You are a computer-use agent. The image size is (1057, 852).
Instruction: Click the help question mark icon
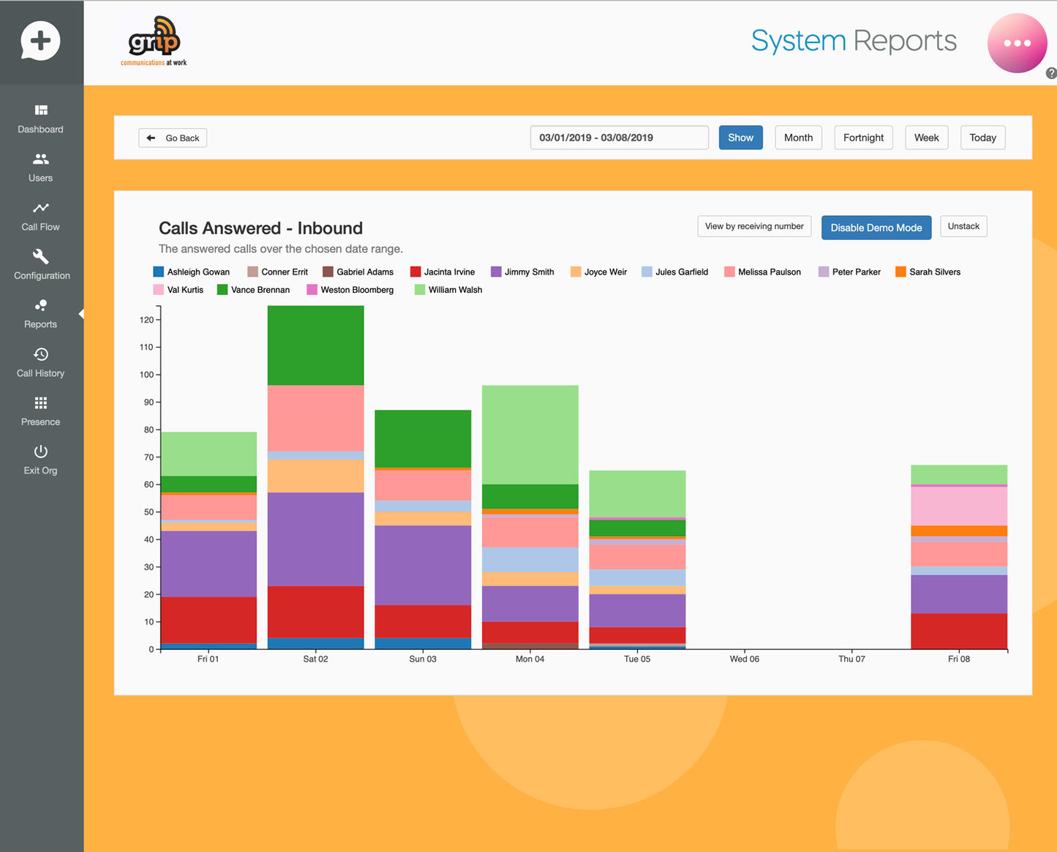(1051, 73)
